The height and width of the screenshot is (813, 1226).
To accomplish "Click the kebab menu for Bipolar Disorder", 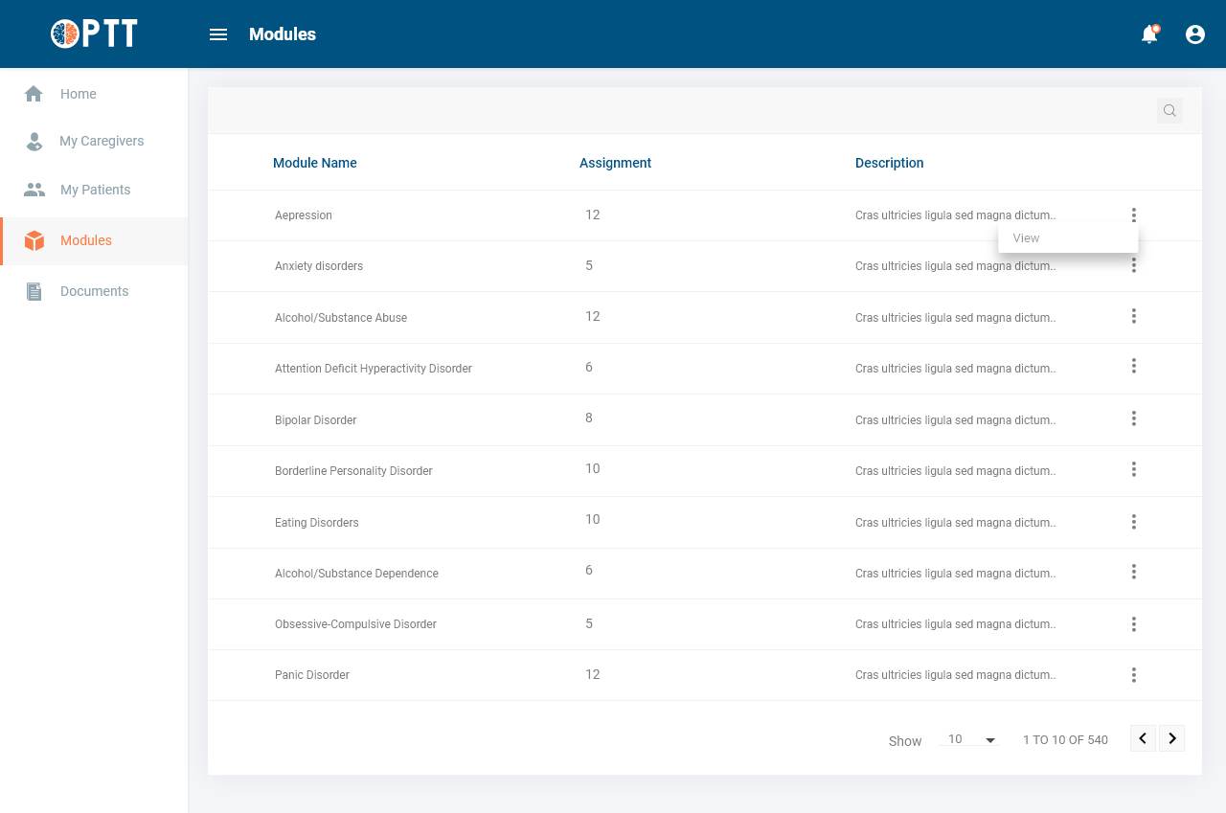I will pos(1134,418).
